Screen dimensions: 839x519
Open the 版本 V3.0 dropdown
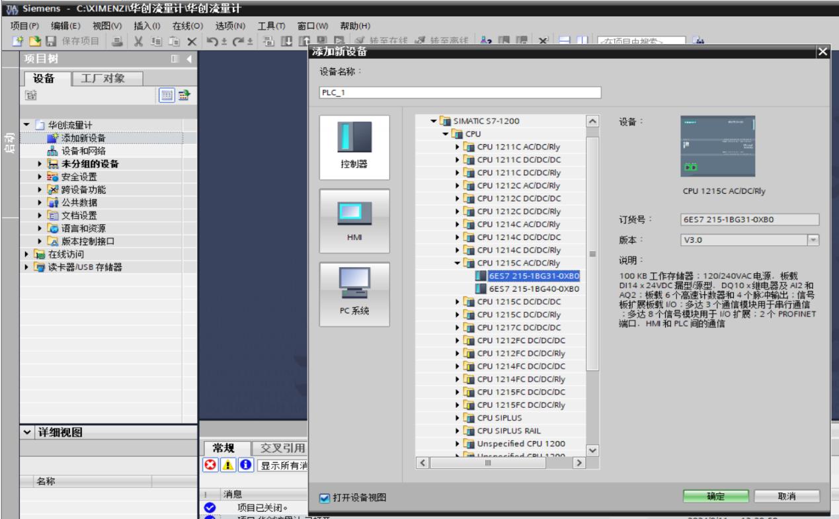tap(814, 241)
